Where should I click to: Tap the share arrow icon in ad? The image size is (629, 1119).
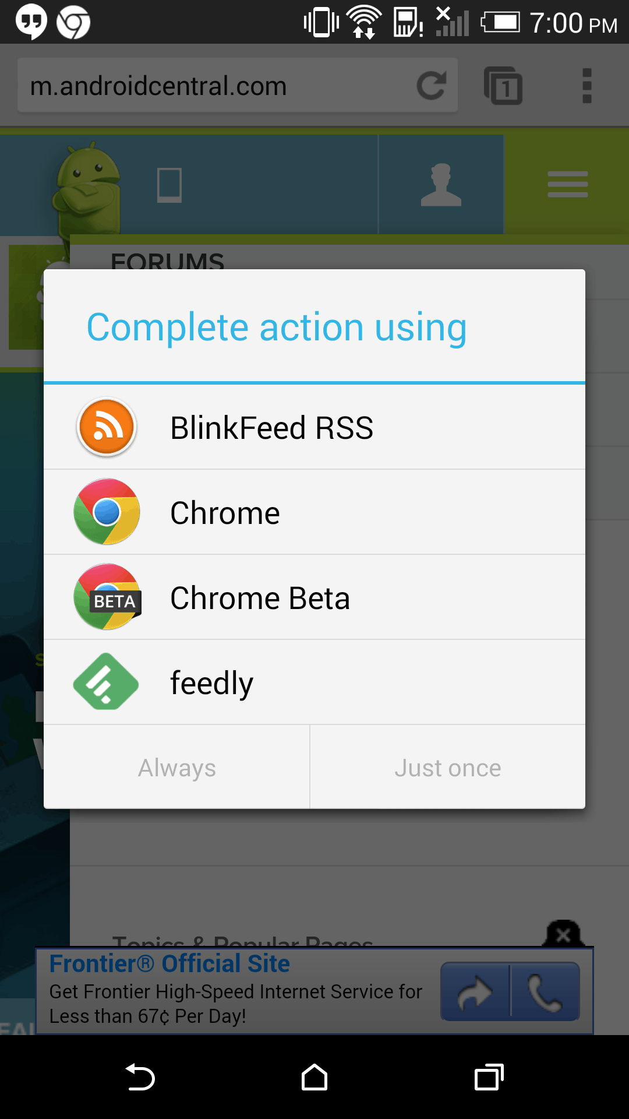tap(475, 992)
